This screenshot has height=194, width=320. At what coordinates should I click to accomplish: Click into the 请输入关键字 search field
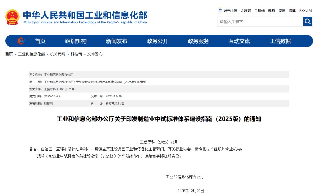pyautogui.click(x=260, y=22)
